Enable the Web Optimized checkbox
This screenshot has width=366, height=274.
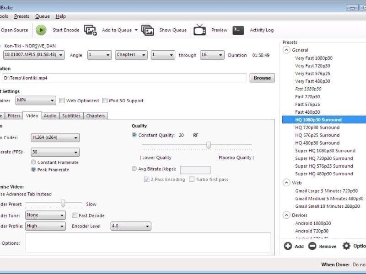[x=62, y=101]
